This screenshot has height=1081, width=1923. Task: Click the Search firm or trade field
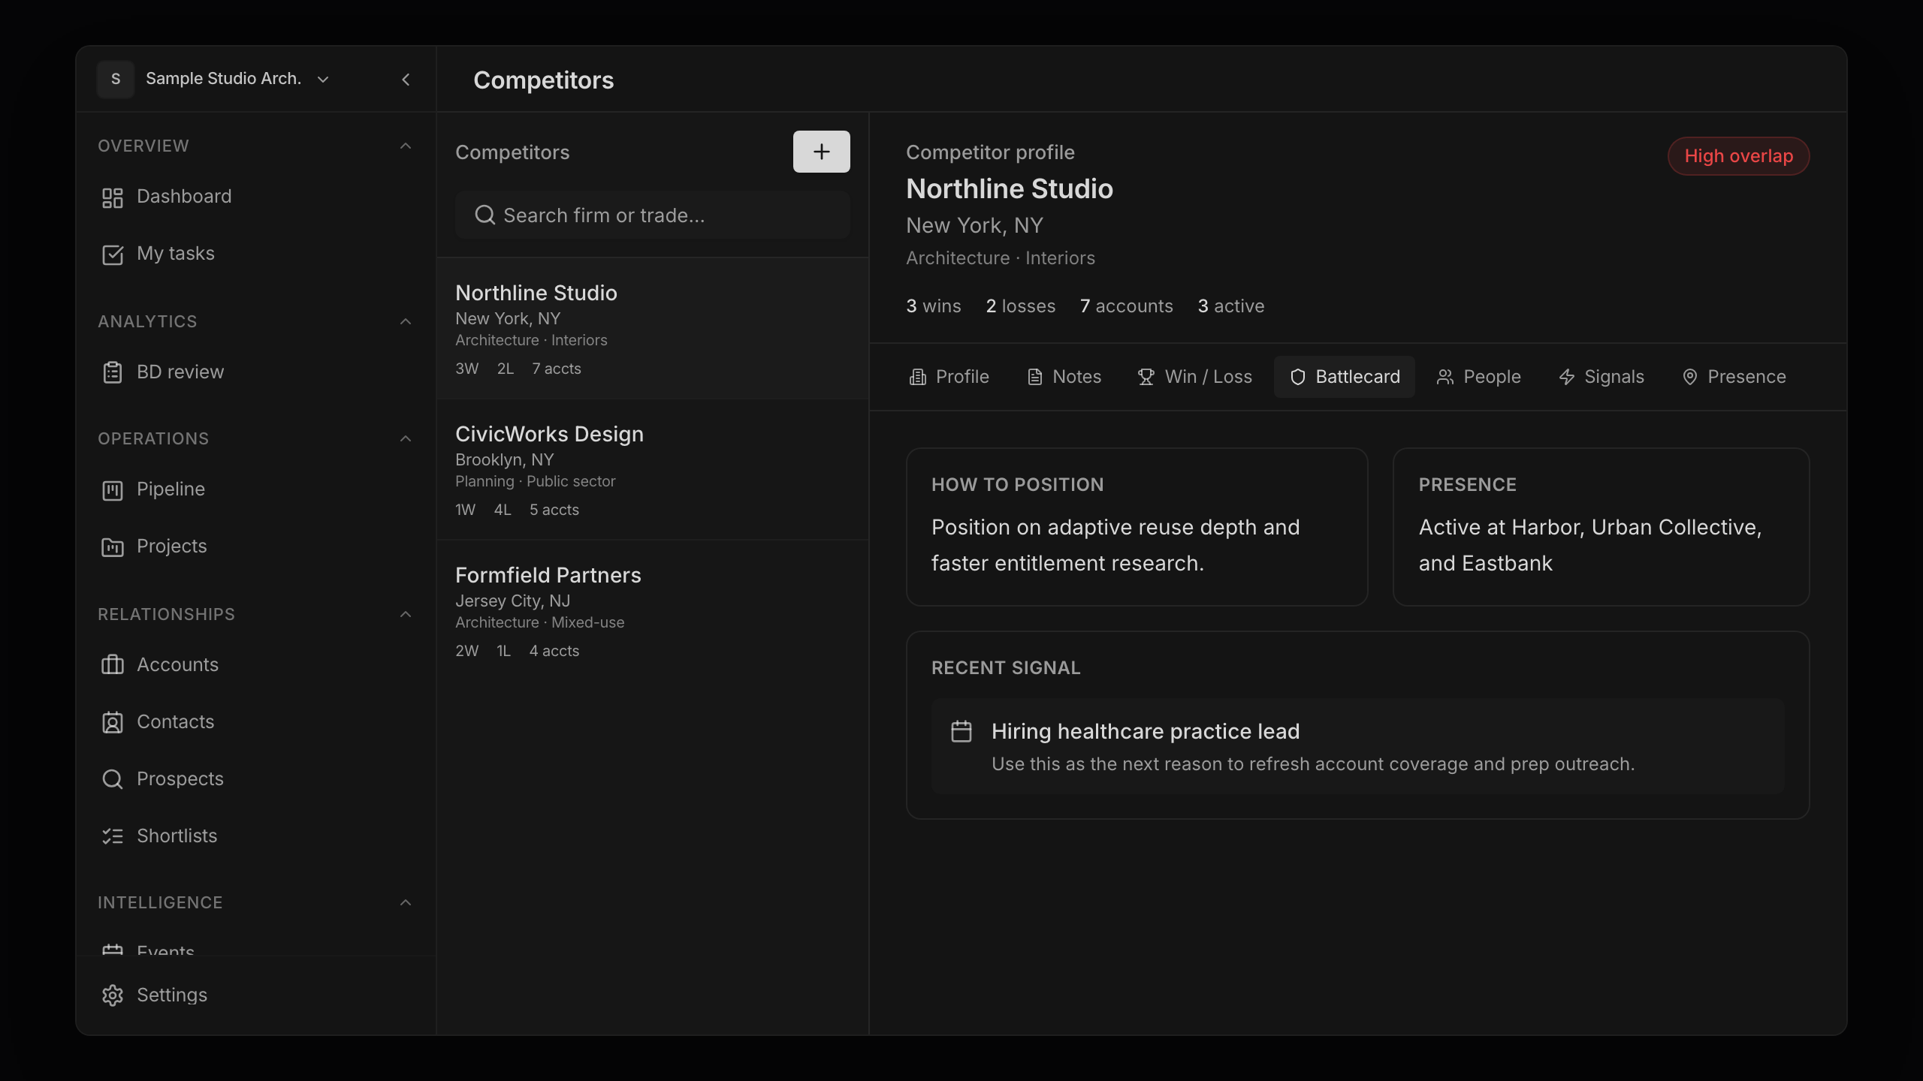click(653, 215)
